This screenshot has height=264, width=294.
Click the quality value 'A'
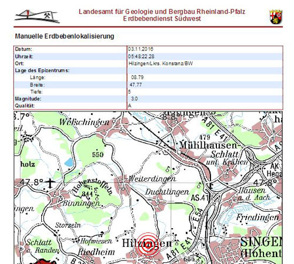(129, 106)
